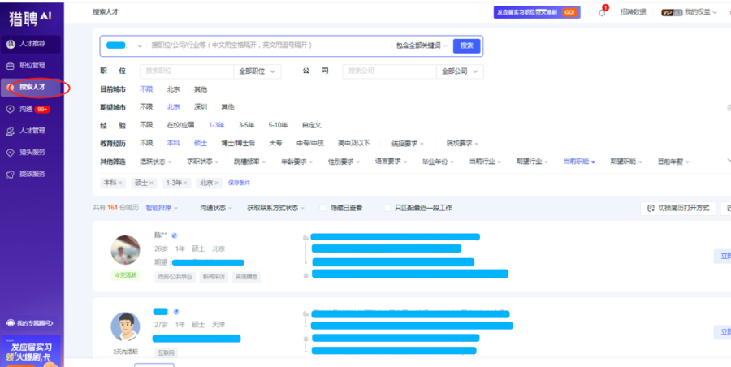Click the 沟通 chat icon in sidebar
The height and width of the screenshot is (367, 731).
(10, 109)
